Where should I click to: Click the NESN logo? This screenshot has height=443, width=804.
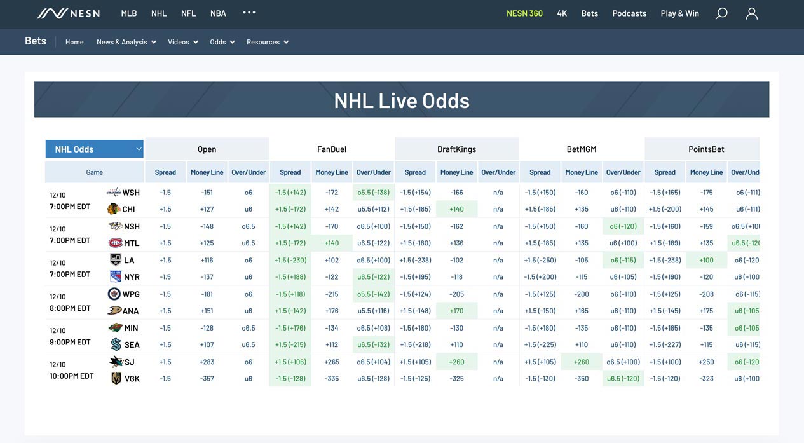[x=68, y=13]
